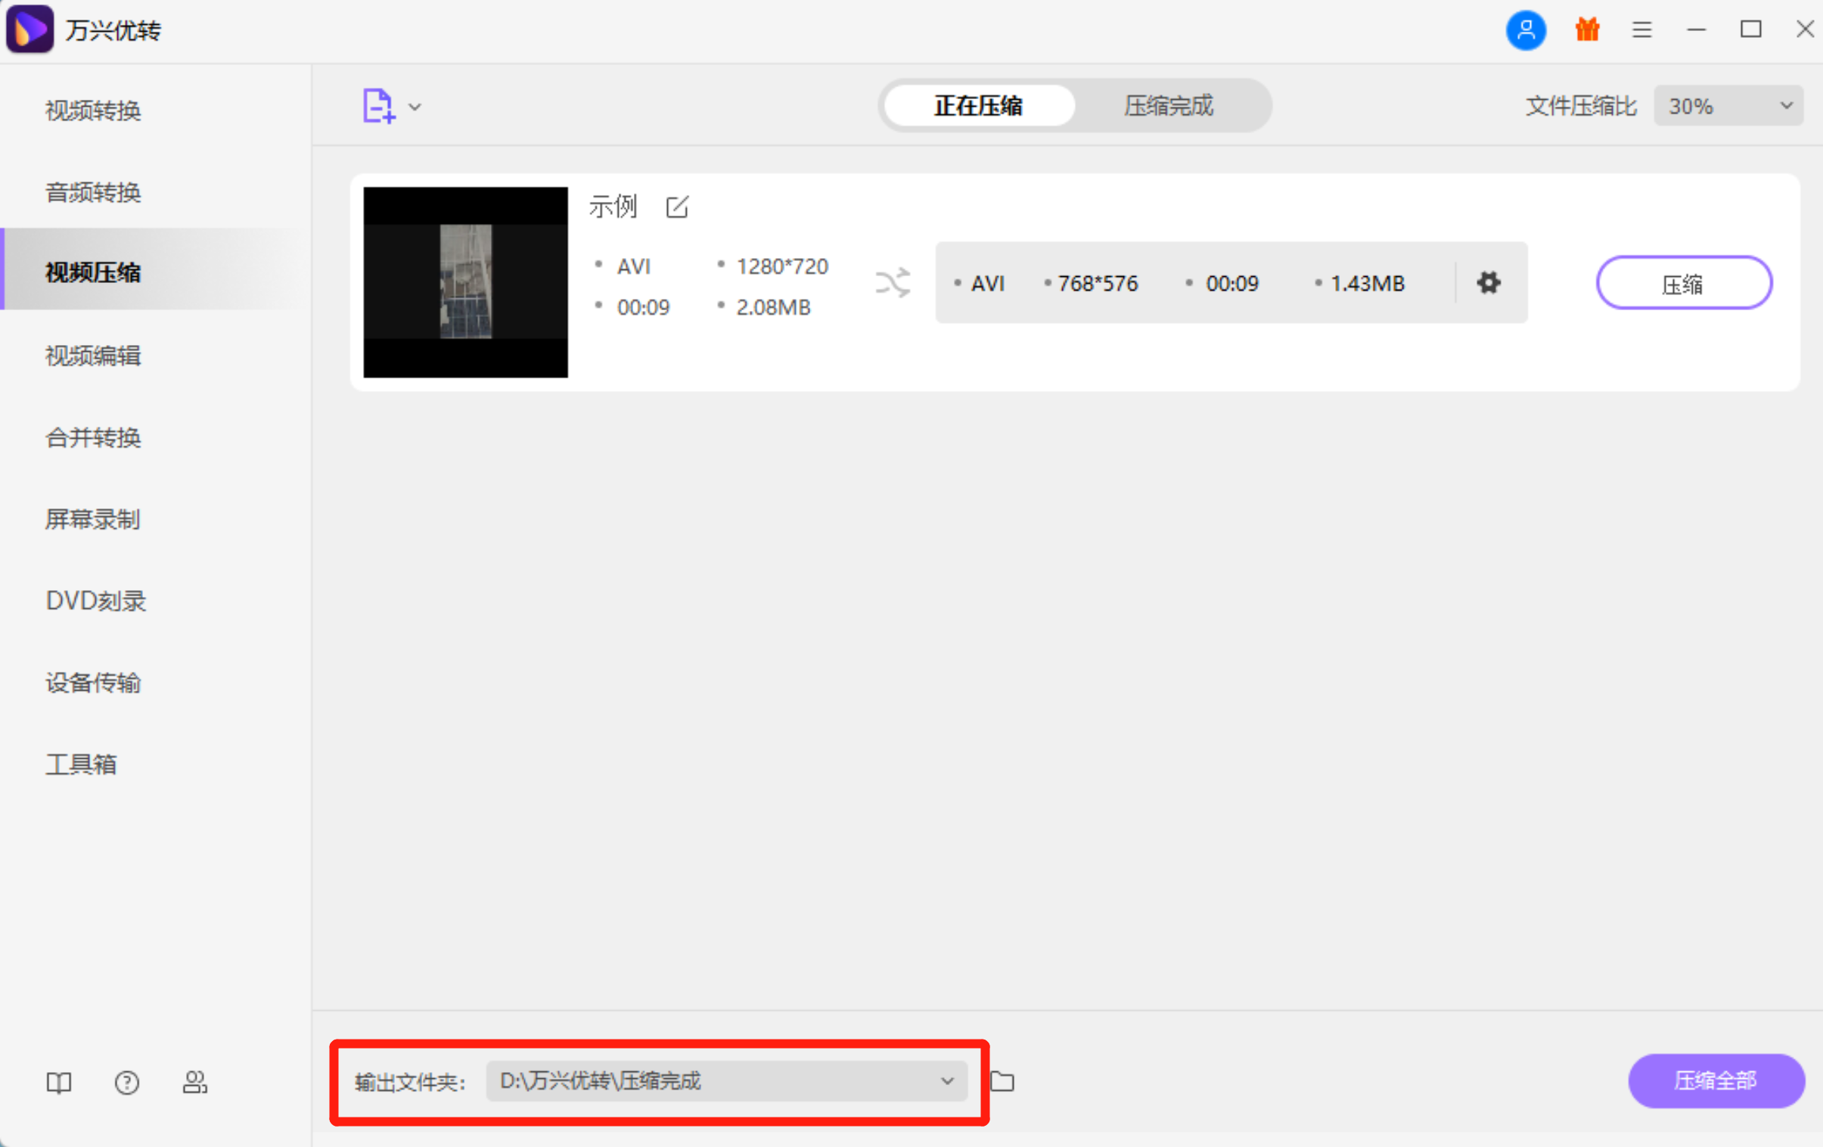Click the 压缩全部 button
Image resolution: width=1823 pixels, height=1147 pixels.
1716,1081
